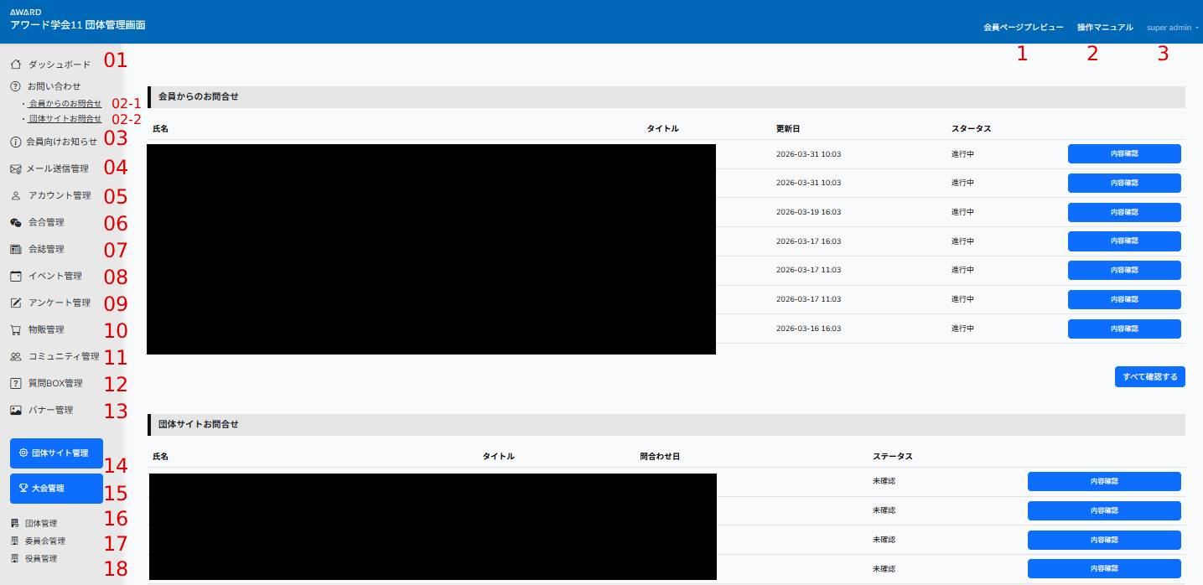This screenshot has height=585, width=1203.
Task: Click the account management person icon
Action: point(15,196)
